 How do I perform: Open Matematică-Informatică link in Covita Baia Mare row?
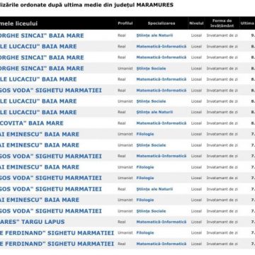coord(161,123)
